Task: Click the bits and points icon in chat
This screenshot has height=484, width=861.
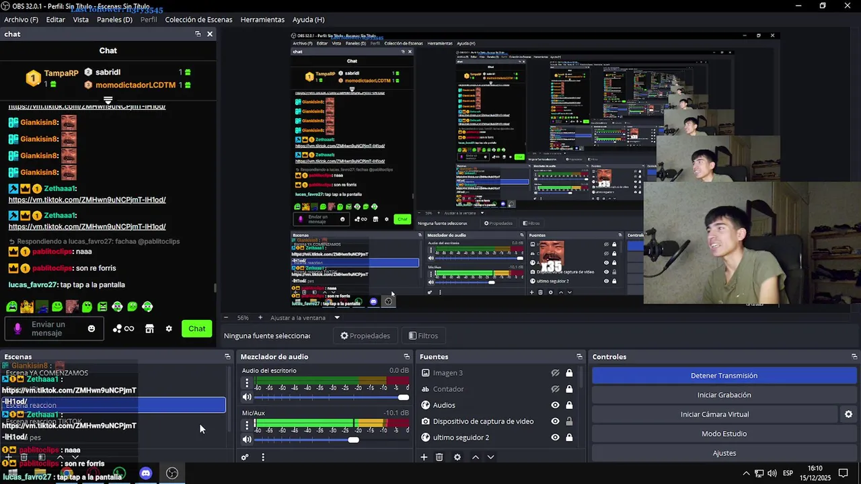Action: tap(123, 329)
